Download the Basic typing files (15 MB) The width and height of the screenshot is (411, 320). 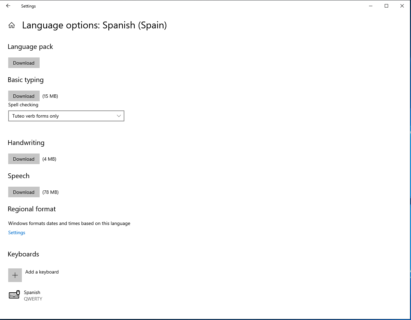[x=24, y=96]
